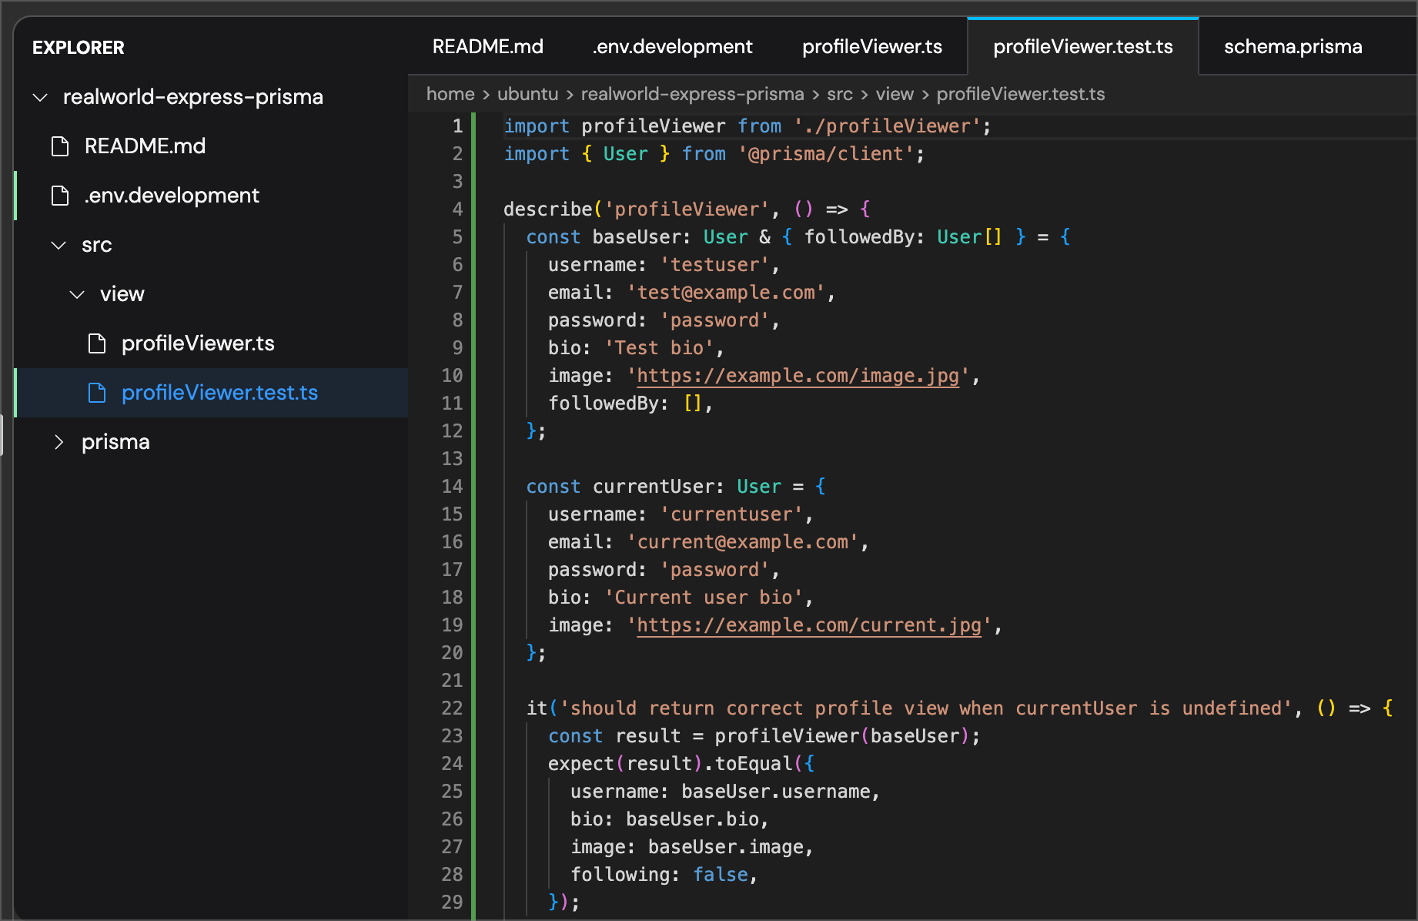Viewport: 1418px width, 921px height.
Task: Click the 'Test bio' string on line 9
Action: click(659, 348)
